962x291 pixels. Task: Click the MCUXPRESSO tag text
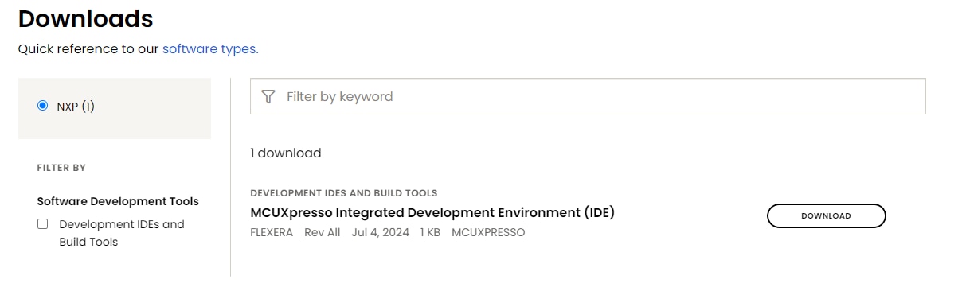(488, 232)
